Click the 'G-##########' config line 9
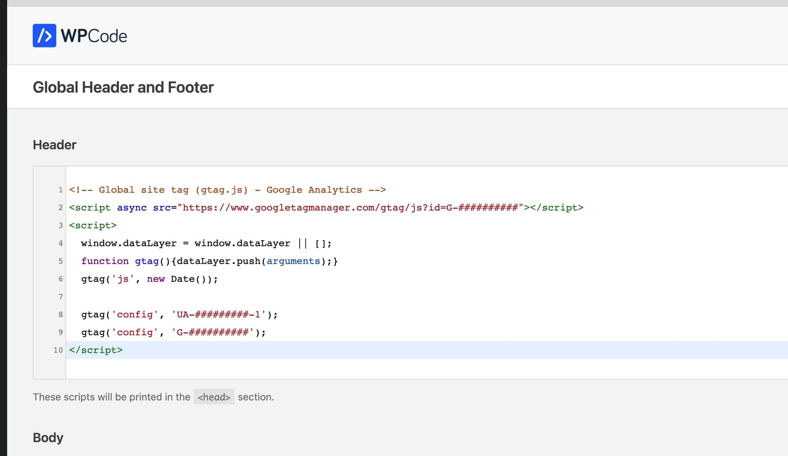 pos(173,332)
